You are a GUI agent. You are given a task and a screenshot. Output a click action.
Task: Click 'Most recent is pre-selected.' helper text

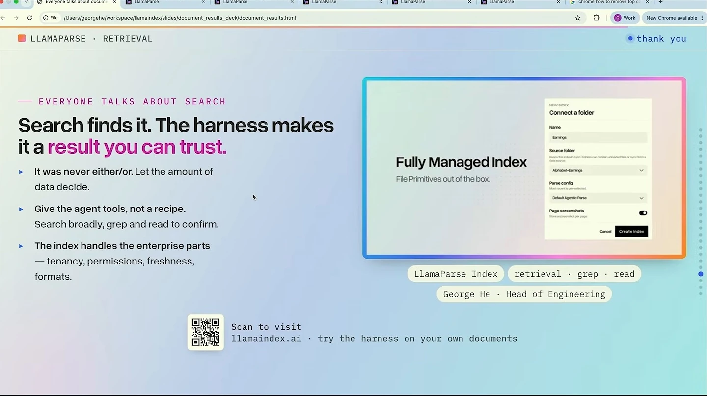pyautogui.click(x=568, y=189)
